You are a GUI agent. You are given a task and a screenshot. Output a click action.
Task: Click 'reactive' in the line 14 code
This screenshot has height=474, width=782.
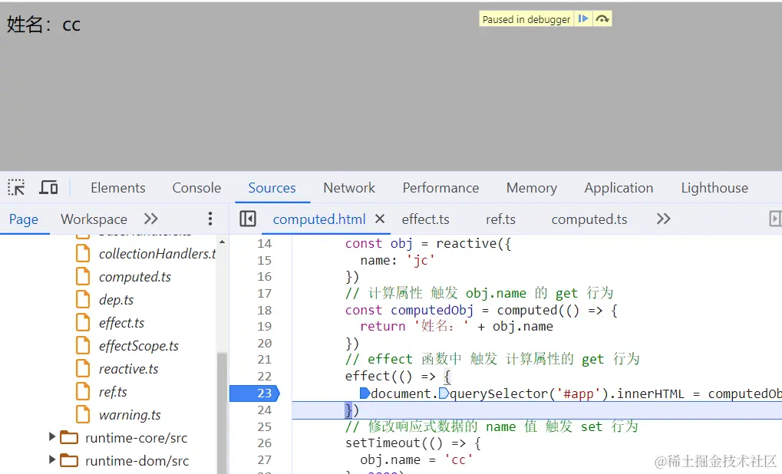click(x=467, y=243)
